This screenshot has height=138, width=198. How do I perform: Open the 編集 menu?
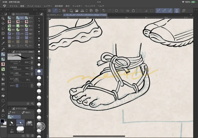click(x=22, y=6)
